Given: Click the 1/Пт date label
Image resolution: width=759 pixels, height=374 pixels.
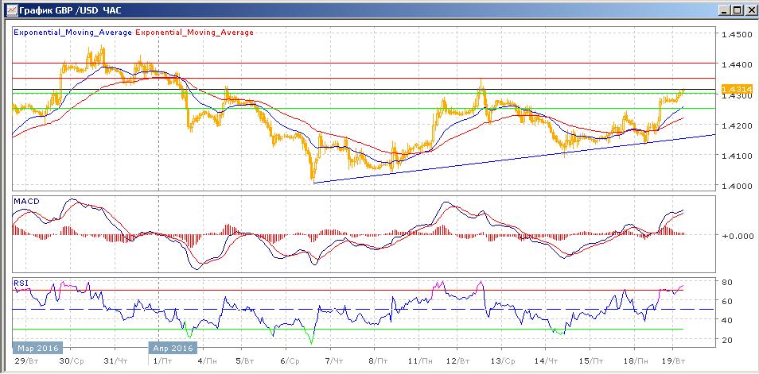Looking at the screenshot, I should pyautogui.click(x=162, y=361).
